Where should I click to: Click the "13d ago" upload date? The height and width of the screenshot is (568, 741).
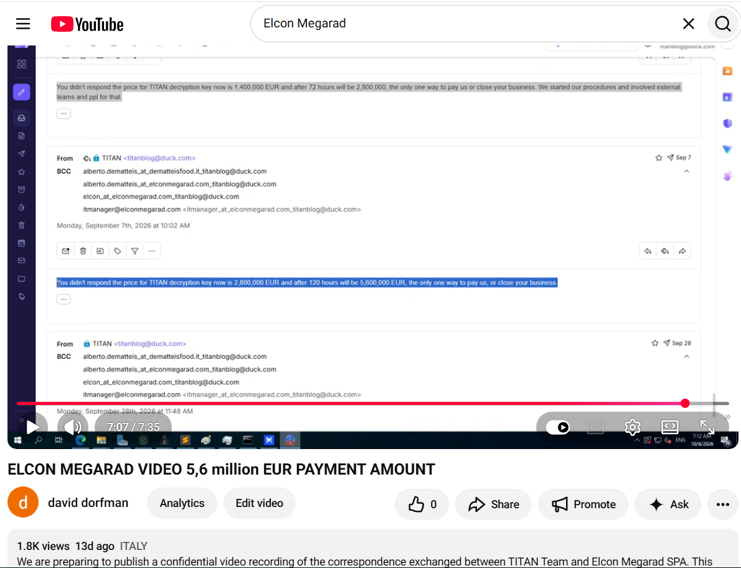[x=95, y=546]
